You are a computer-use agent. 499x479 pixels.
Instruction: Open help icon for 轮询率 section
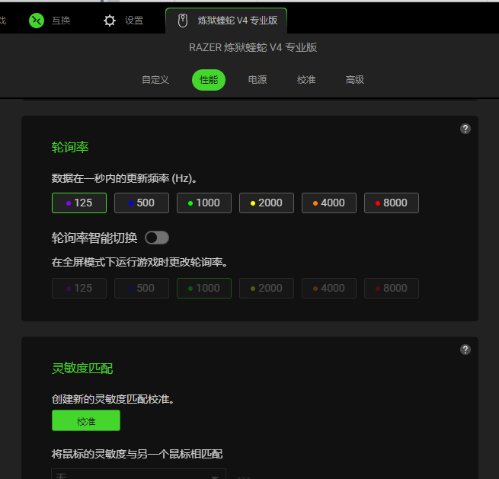465,129
